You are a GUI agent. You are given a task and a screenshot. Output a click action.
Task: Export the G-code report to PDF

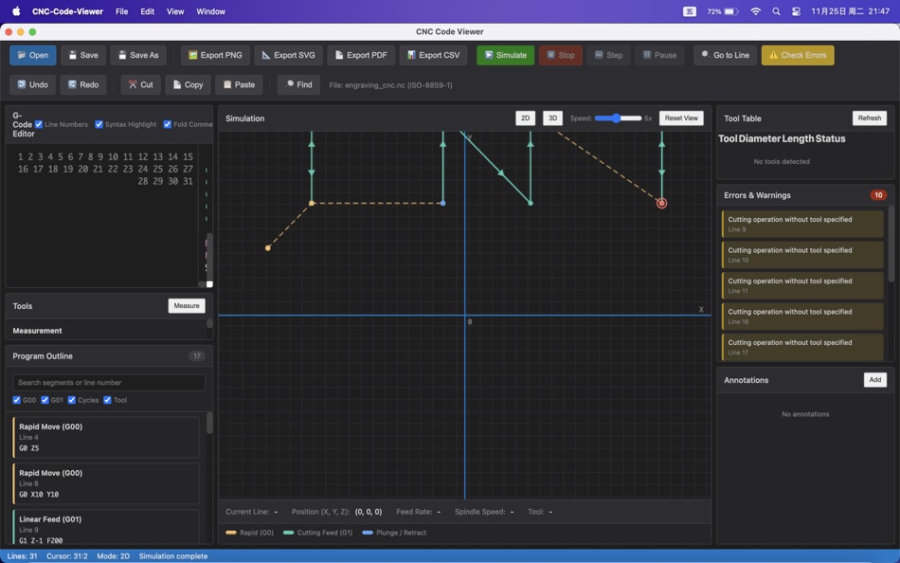pos(360,54)
